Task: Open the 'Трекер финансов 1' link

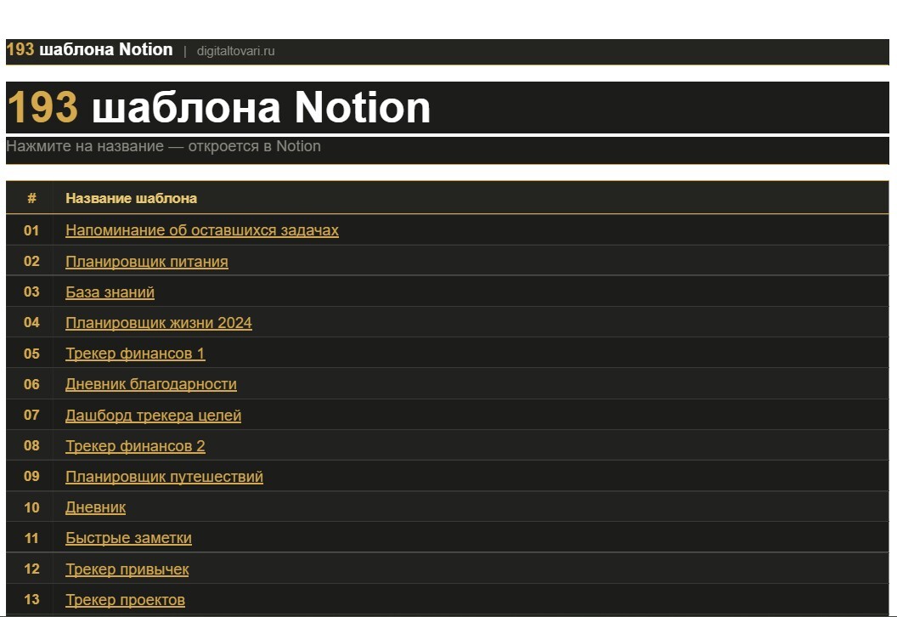Action: (x=135, y=354)
